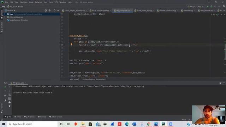Open the Window menu

[x=63, y=2]
